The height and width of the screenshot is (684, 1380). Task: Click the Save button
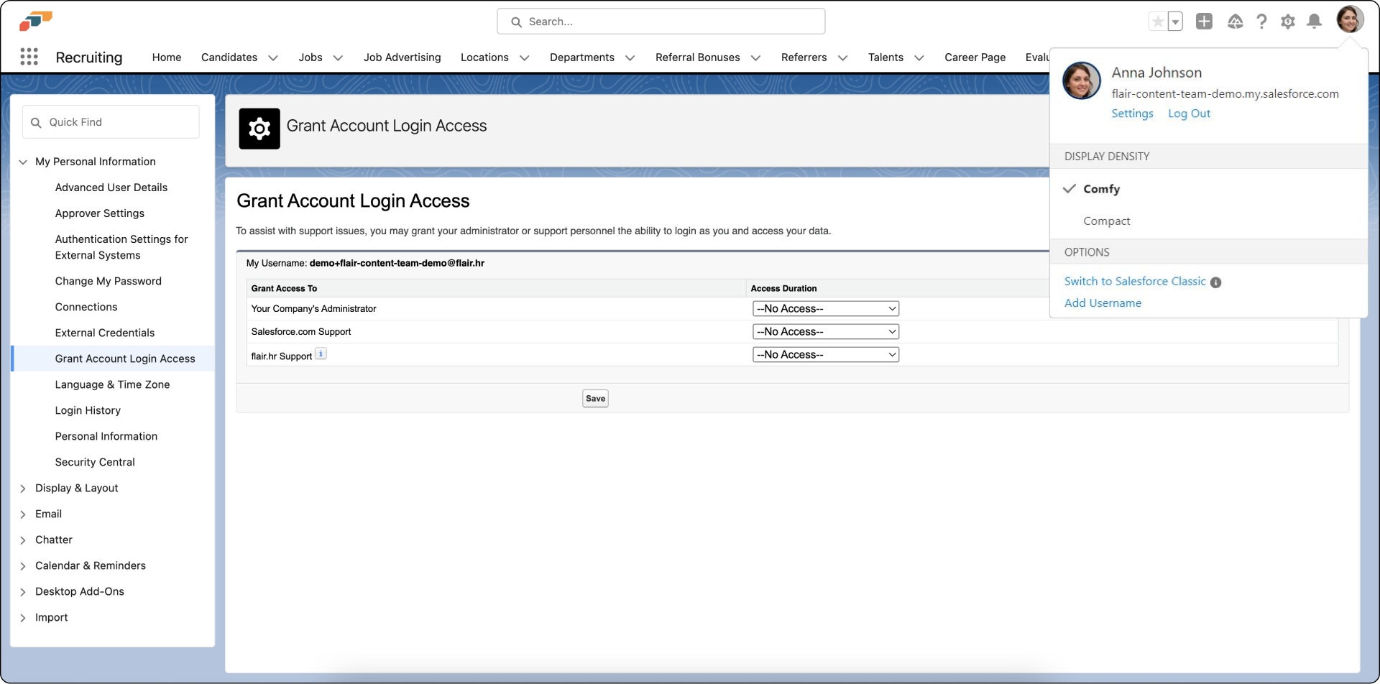594,398
